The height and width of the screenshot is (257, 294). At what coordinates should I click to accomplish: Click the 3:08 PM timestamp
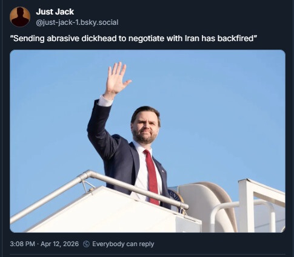(x=22, y=244)
